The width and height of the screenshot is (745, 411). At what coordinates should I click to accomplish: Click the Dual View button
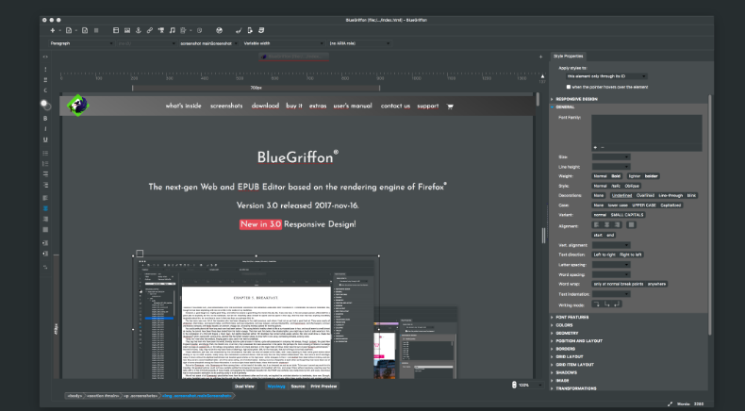click(244, 386)
